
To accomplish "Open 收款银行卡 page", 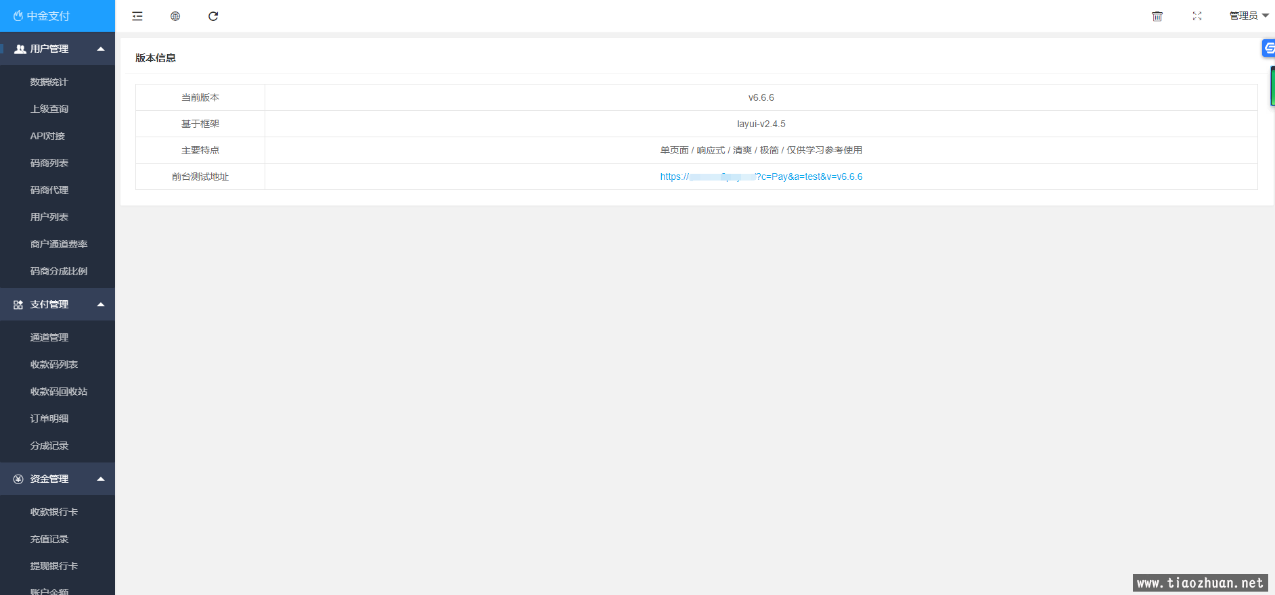I will click(x=54, y=512).
